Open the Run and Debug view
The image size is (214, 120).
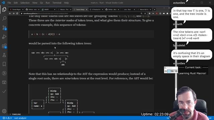(4, 37)
